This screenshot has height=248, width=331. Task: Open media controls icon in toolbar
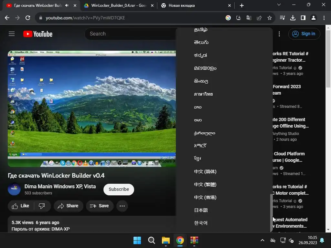(282, 18)
